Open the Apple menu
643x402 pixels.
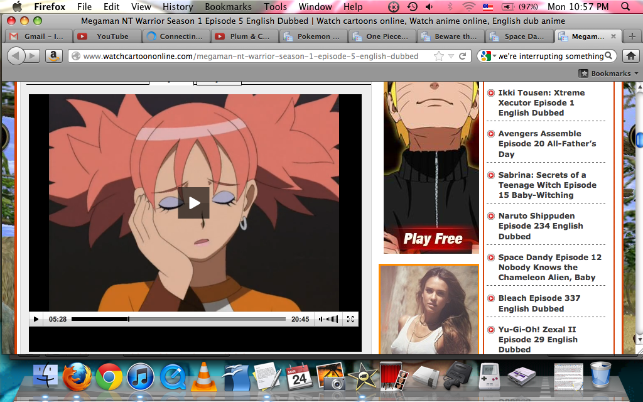[x=17, y=6]
